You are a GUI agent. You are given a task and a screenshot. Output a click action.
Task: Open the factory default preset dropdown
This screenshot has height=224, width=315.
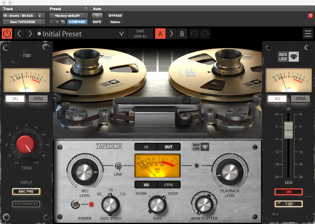tap(69, 16)
